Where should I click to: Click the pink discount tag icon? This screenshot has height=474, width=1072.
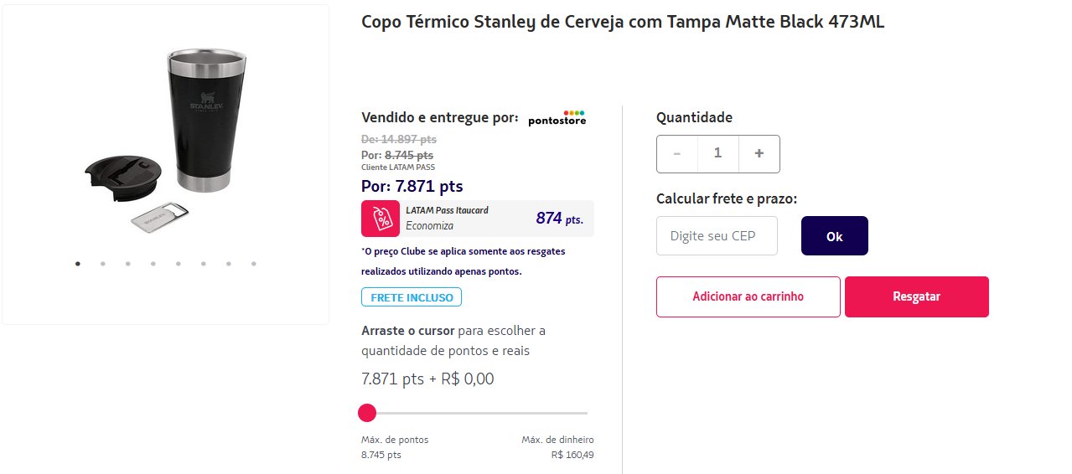click(x=381, y=219)
